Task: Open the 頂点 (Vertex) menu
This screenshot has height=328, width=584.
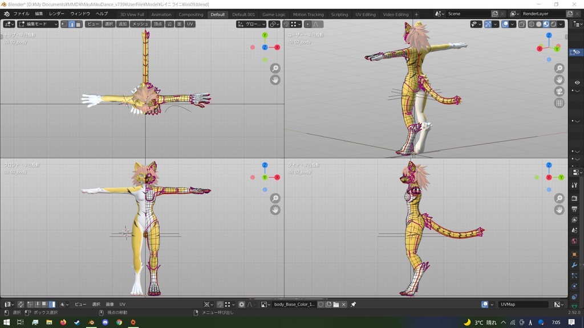Action: click(158, 24)
